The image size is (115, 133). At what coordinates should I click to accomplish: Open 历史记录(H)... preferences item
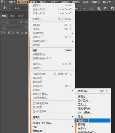coord(93,108)
